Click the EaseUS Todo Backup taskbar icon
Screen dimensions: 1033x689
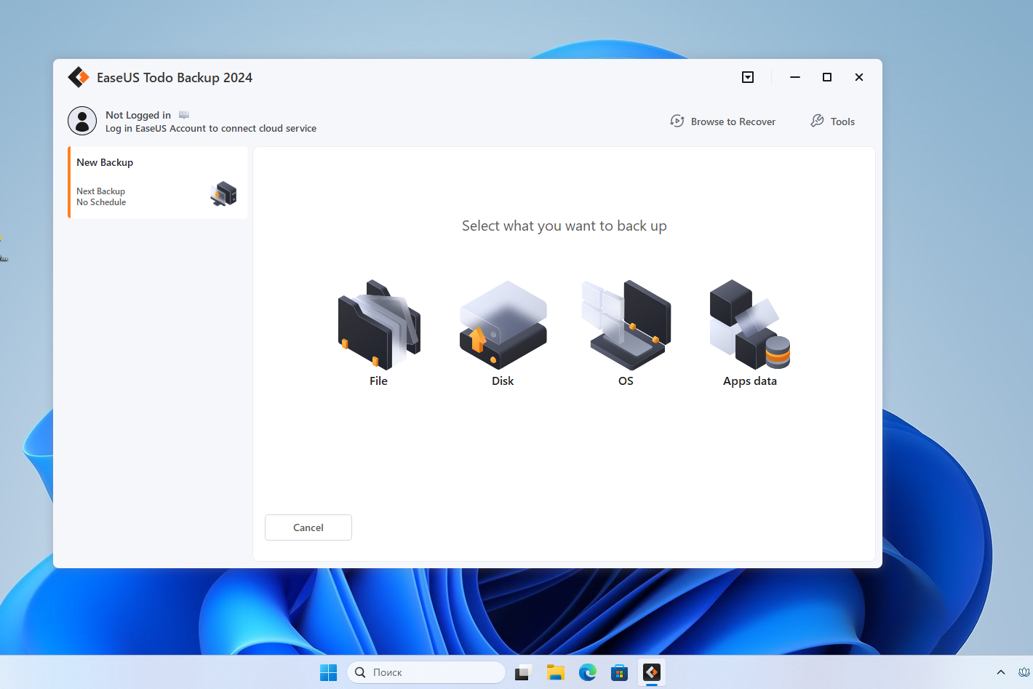pyautogui.click(x=652, y=672)
